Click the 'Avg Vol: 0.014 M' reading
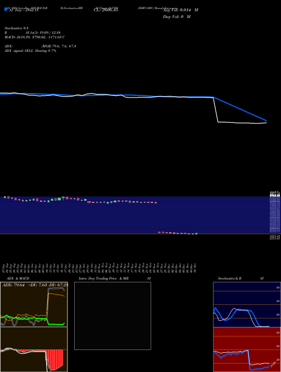281x372 pixels. (x=180, y=10)
